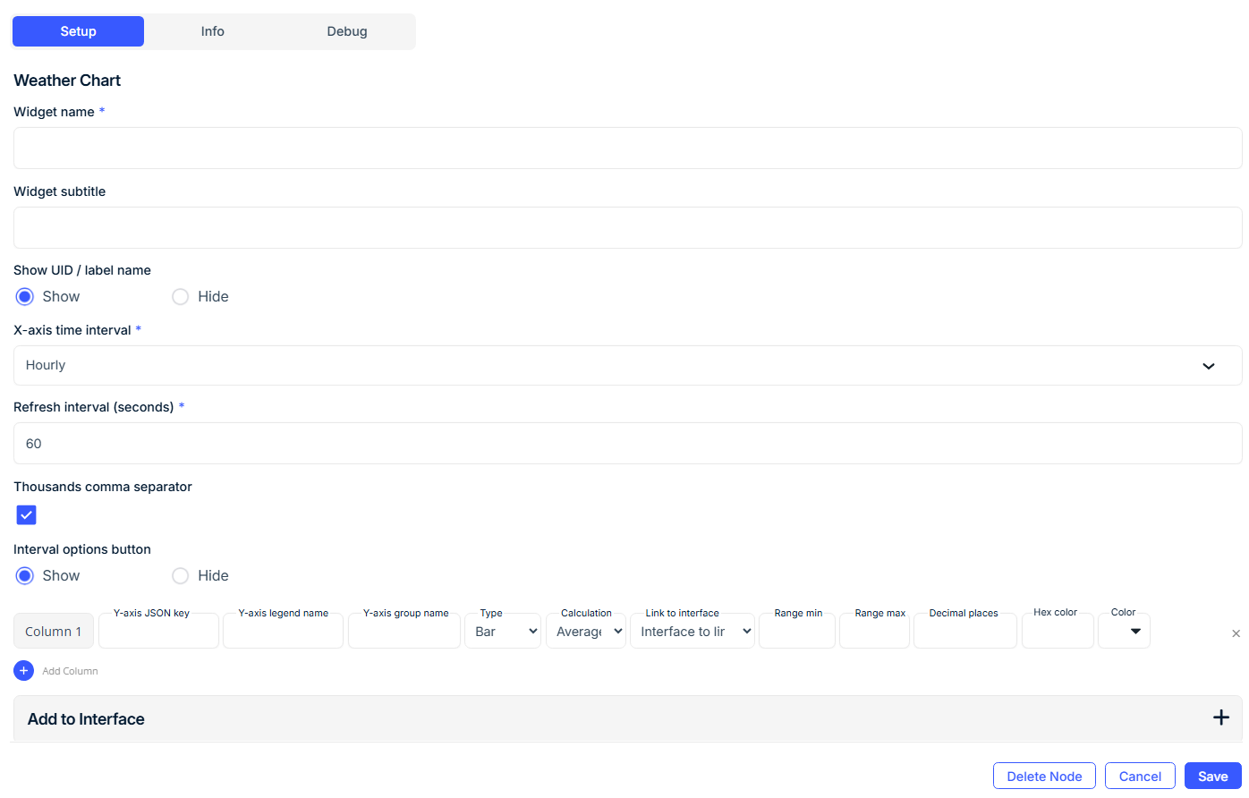Select Show for Interval options button
Viewport: 1249px width, 798px height.
(25, 576)
